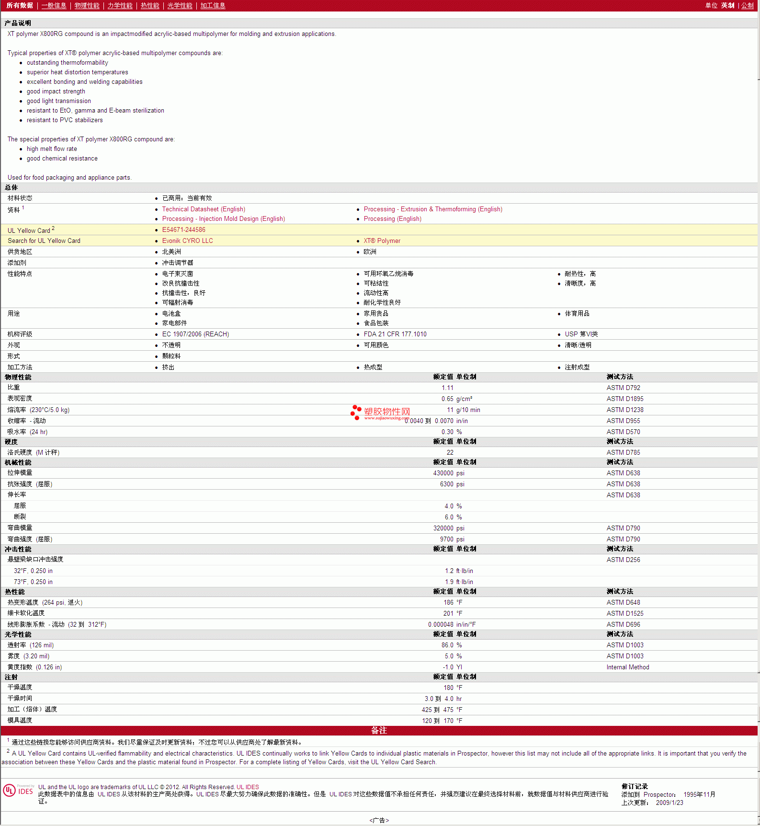
Task: Open Processing - Extrusion & Thermoforming link
Action: tap(433, 209)
